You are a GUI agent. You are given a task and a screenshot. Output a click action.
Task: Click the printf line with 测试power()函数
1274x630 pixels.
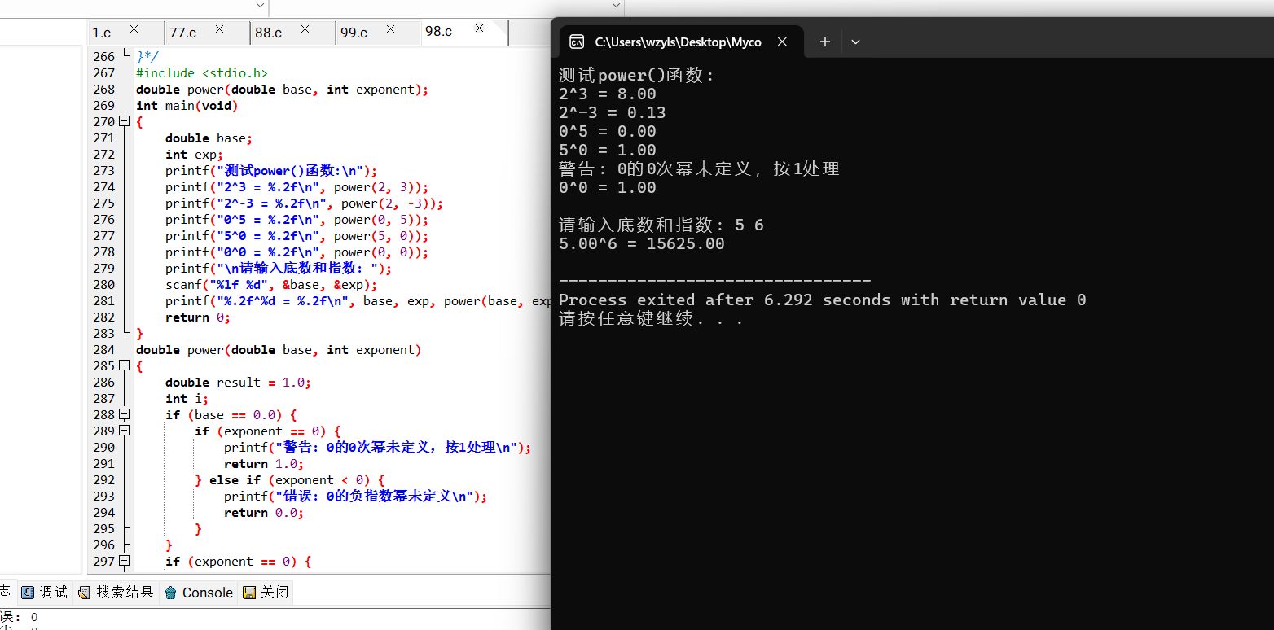tap(271, 171)
